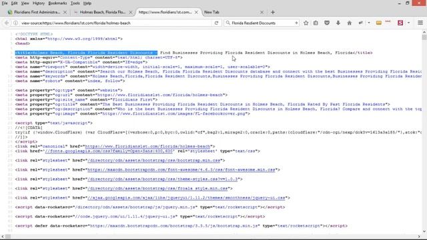Open the Tools menu
Image resolution: width=427 pixels, height=240 pixels.
pyautogui.click(x=75, y=3)
